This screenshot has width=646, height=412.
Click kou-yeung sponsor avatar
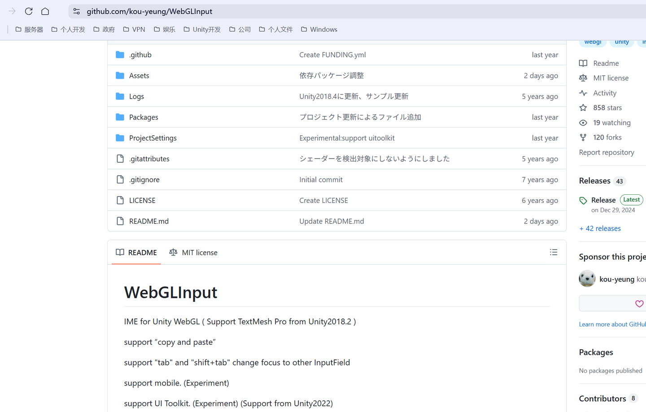pos(587,279)
